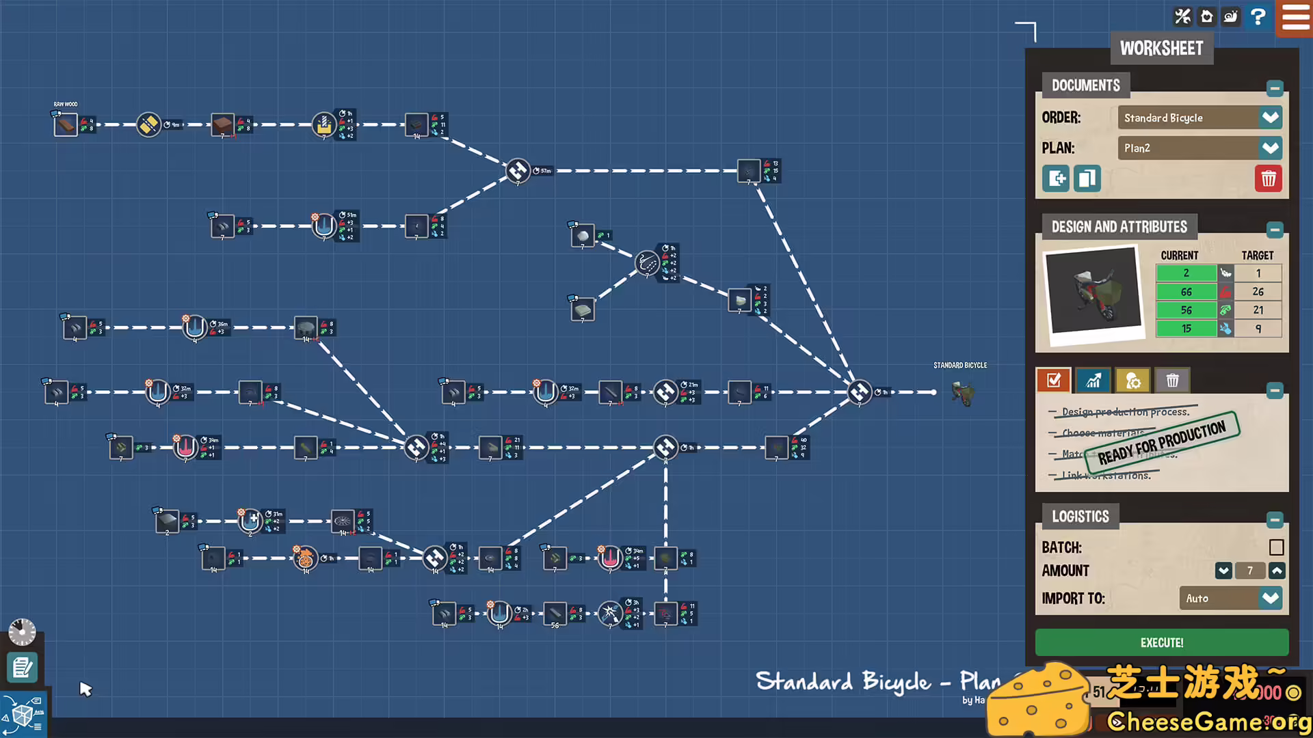This screenshot has height=738, width=1313.
Task: Collapse the Logistics section with its minus toggle
Action: pos(1275,519)
